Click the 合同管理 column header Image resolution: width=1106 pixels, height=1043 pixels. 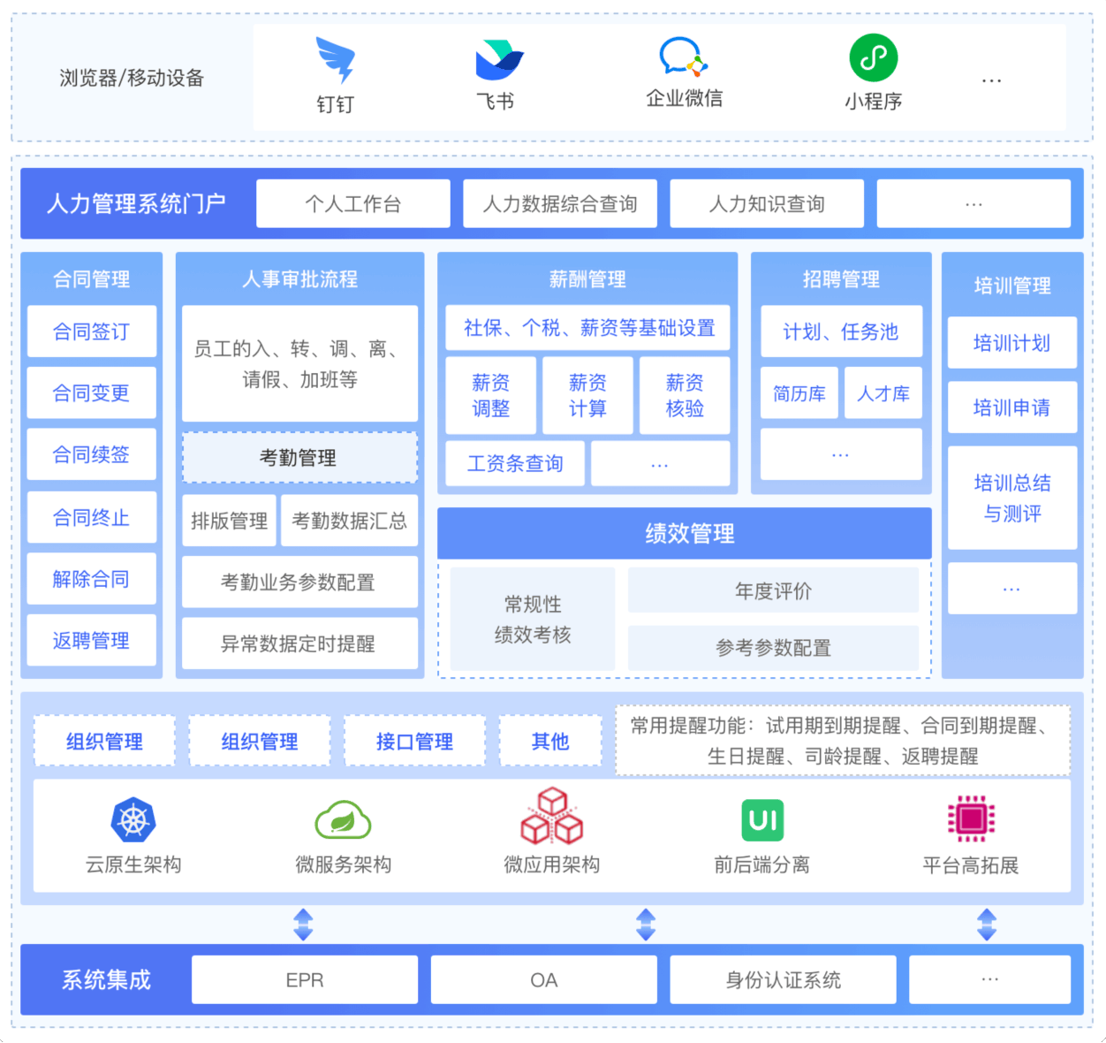coord(92,279)
